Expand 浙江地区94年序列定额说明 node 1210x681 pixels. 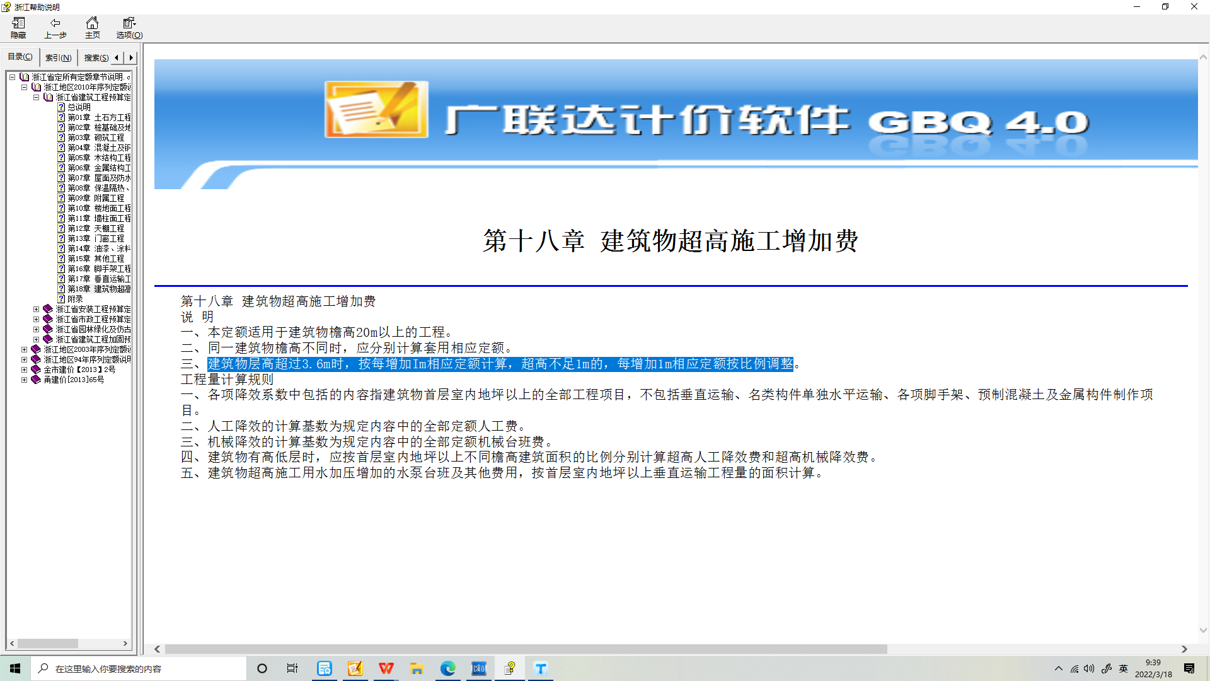click(24, 359)
